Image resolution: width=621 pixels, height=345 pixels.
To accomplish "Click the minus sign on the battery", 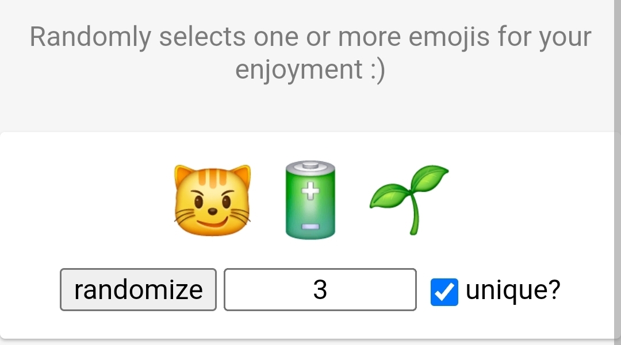I will click(x=310, y=227).
